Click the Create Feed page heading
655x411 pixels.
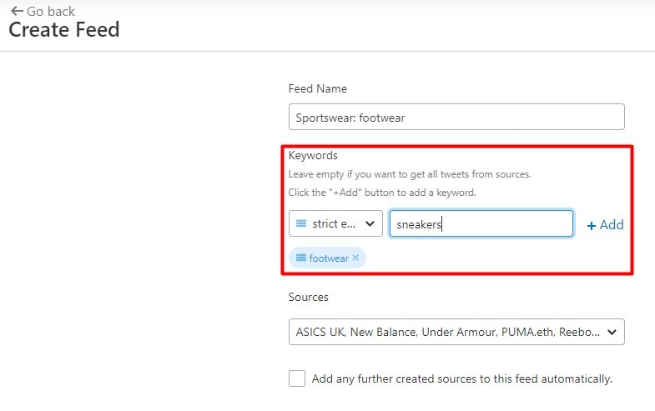[x=64, y=30]
